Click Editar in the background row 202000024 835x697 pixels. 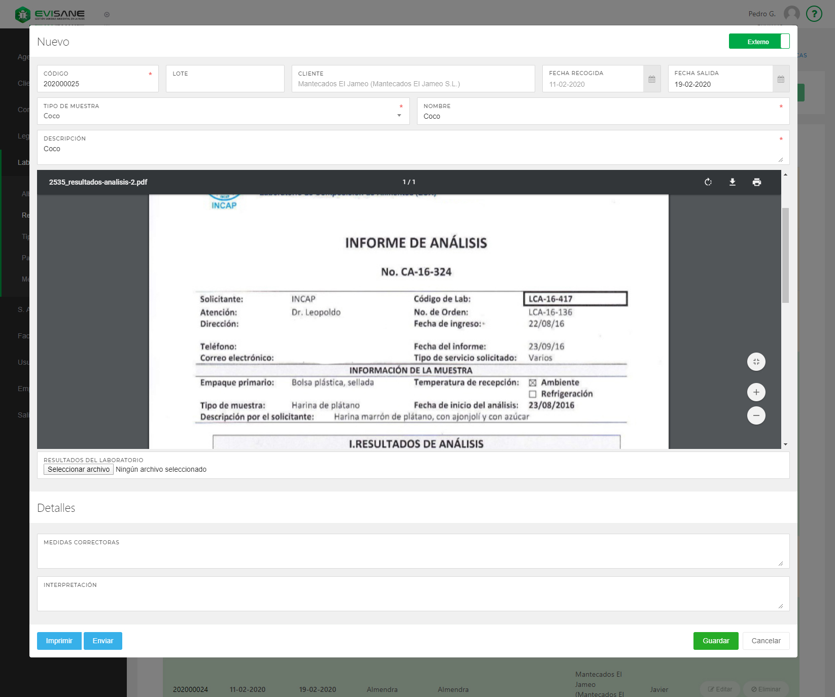point(720,689)
